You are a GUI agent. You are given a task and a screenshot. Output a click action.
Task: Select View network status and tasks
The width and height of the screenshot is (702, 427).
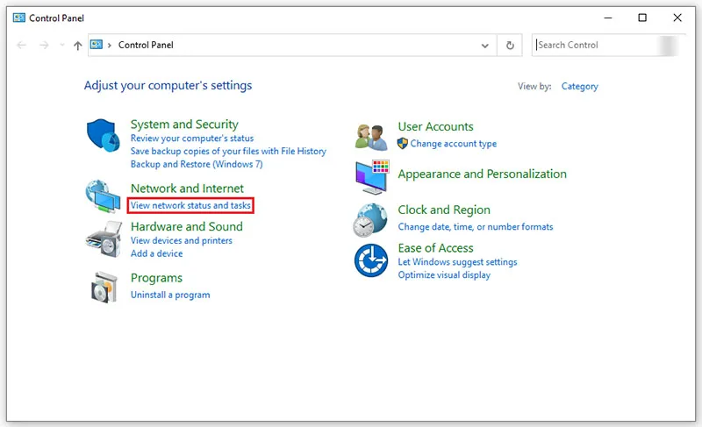[x=190, y=205]
